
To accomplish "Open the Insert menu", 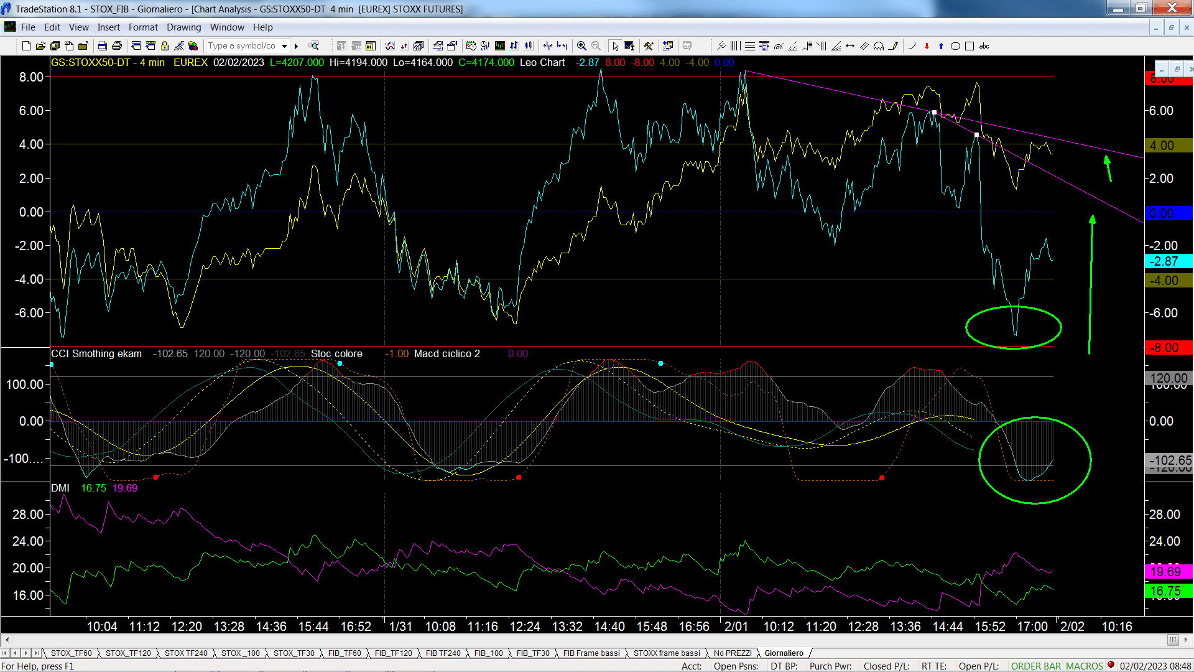I will pyautogui.click(x=108, y=27).
